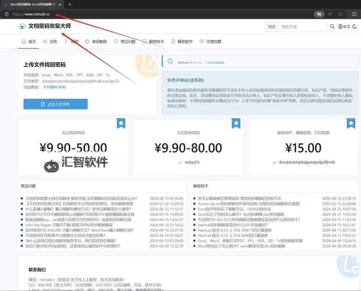Click the star ribbon on ¥9.90-50.00 card
361x291 pixels.
pyautogui.click(x=121, y=123)
